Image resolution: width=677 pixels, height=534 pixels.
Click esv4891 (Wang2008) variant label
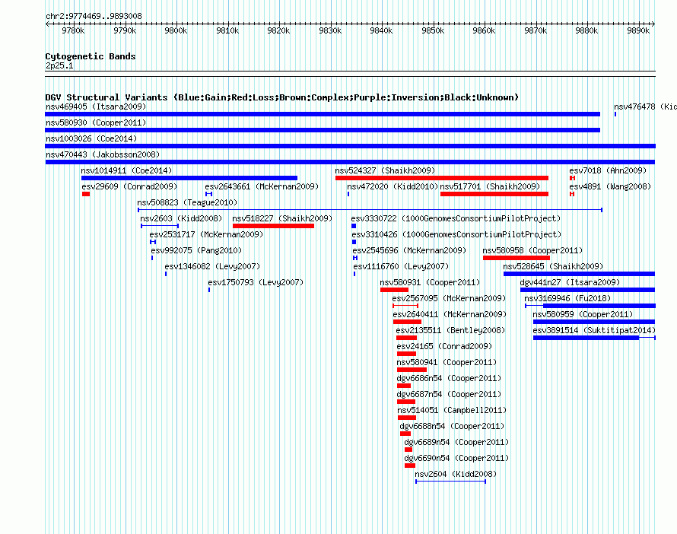[610, 186]
